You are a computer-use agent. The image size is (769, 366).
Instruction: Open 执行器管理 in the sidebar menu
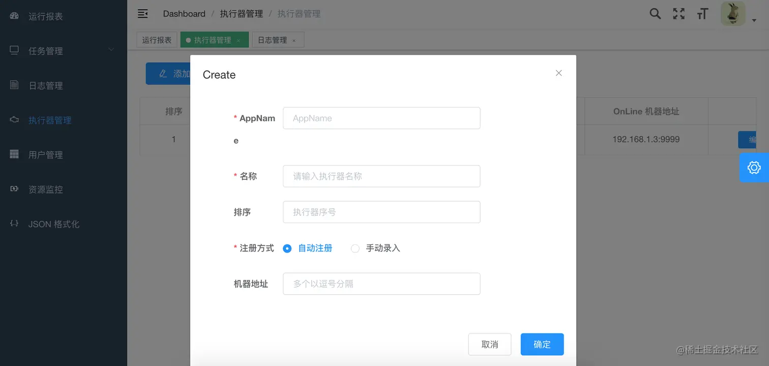coord(64,120)
